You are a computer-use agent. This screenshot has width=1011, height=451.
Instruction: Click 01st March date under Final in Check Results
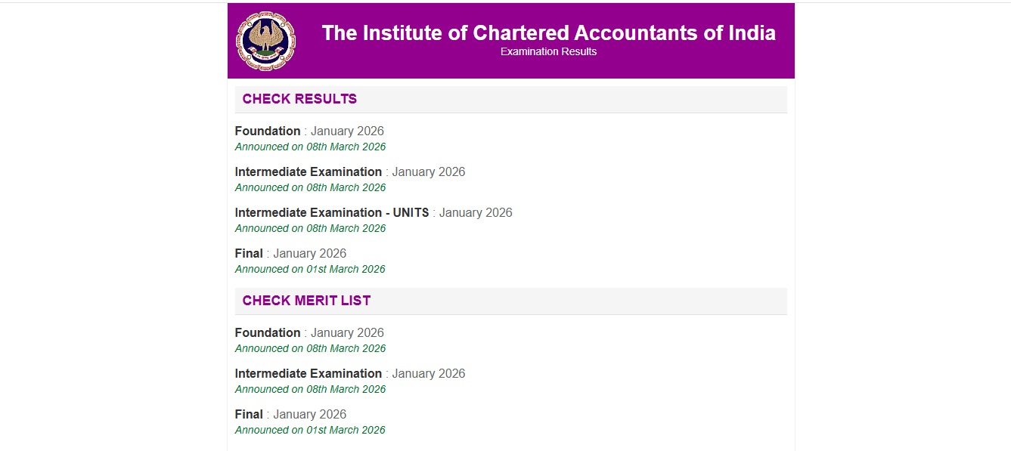[x=310, y=269]
